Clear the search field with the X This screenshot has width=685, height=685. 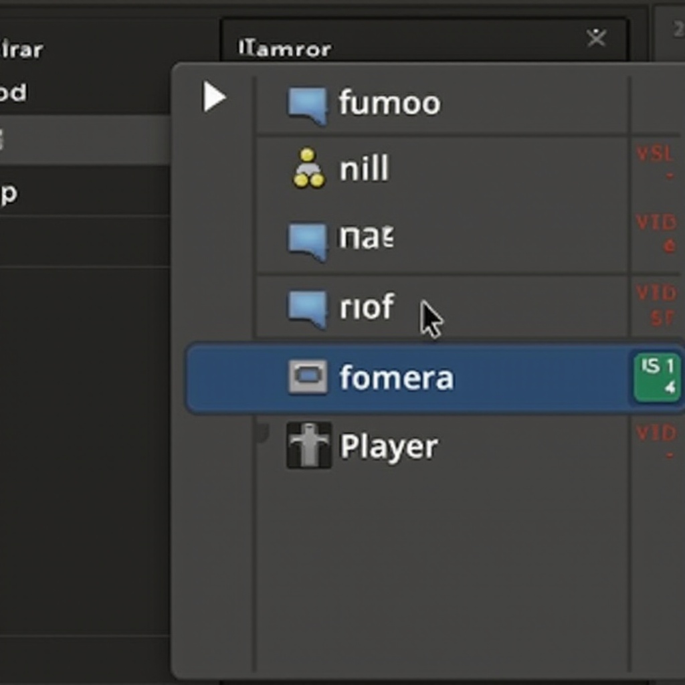pyautogui.click(x=596, y=38)
